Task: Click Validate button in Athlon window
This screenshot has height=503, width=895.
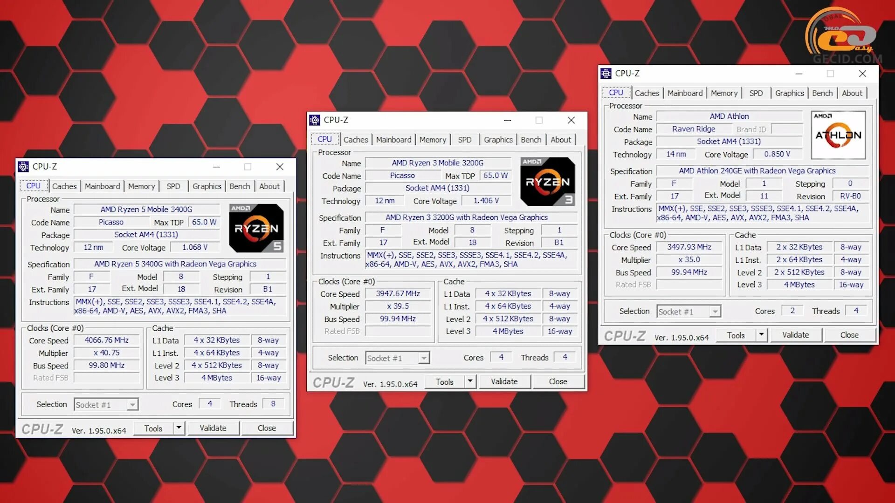Action: coord(796,335)
